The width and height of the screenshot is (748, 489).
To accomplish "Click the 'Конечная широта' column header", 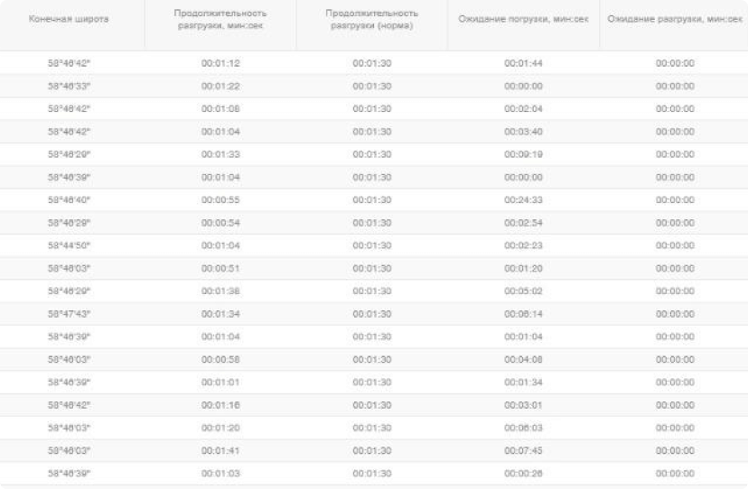I will [69, 19].
